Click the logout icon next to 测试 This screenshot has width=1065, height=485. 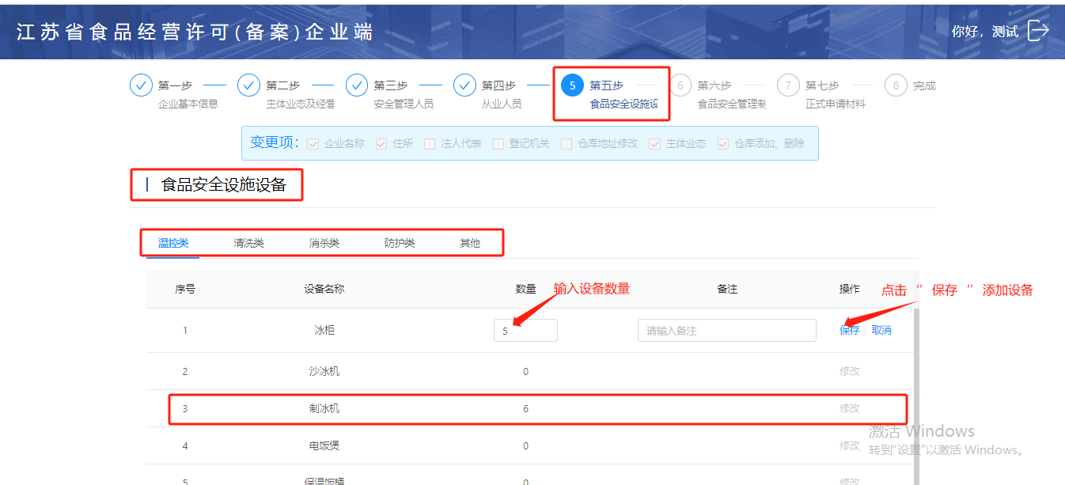[1038, 31]
